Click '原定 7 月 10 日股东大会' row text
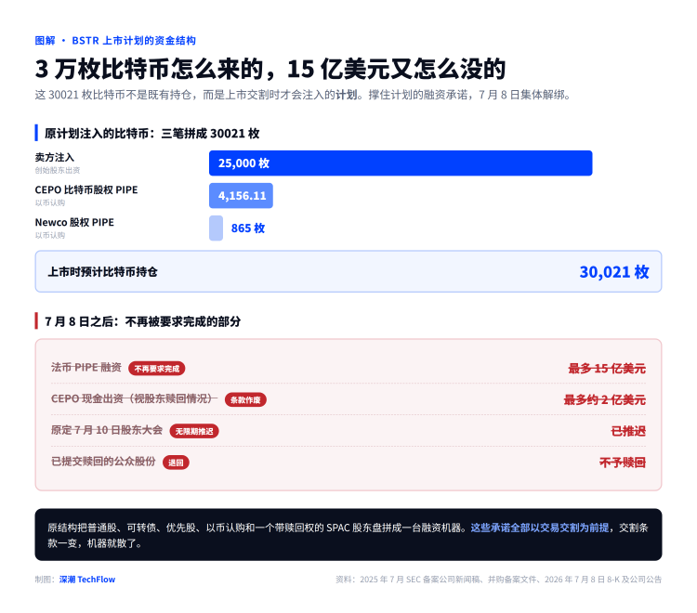Screen dimensions: 697x613 (107, 430)
